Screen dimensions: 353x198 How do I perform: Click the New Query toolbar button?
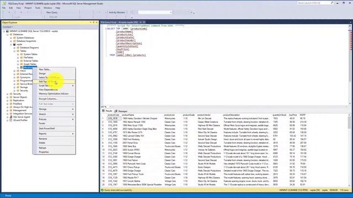51,12
